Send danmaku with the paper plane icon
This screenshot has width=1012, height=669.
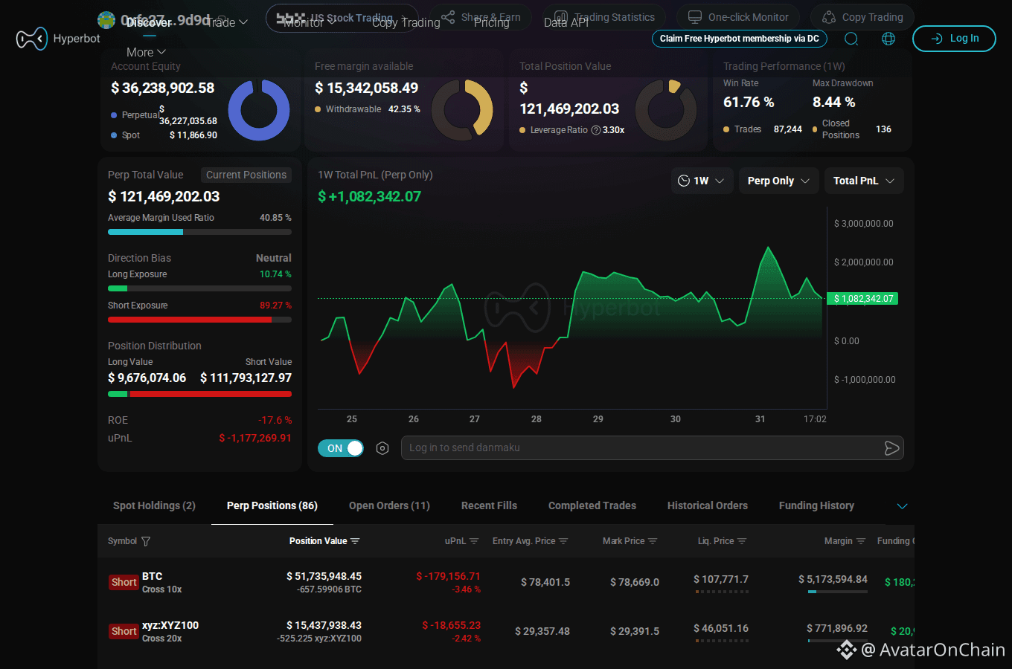[x=891, y=447]
